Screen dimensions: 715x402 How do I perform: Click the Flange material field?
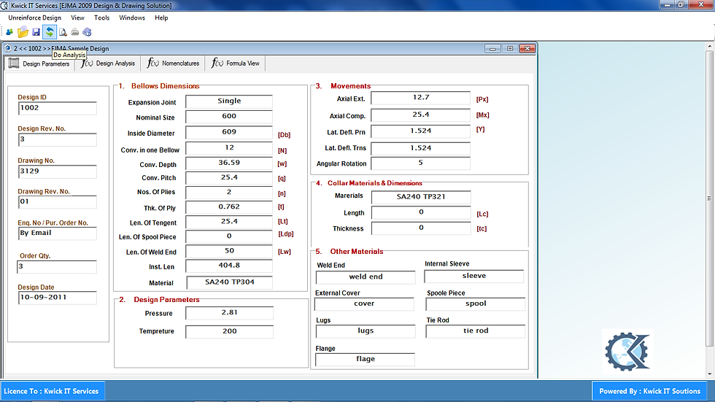(366, 360)
